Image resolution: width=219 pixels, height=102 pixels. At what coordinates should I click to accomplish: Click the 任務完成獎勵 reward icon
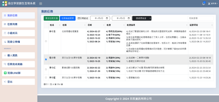[x=5, y=64]
